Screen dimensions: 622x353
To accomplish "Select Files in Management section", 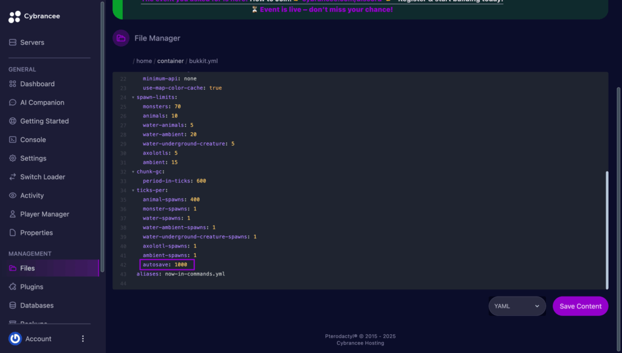I will click(50, 268).
